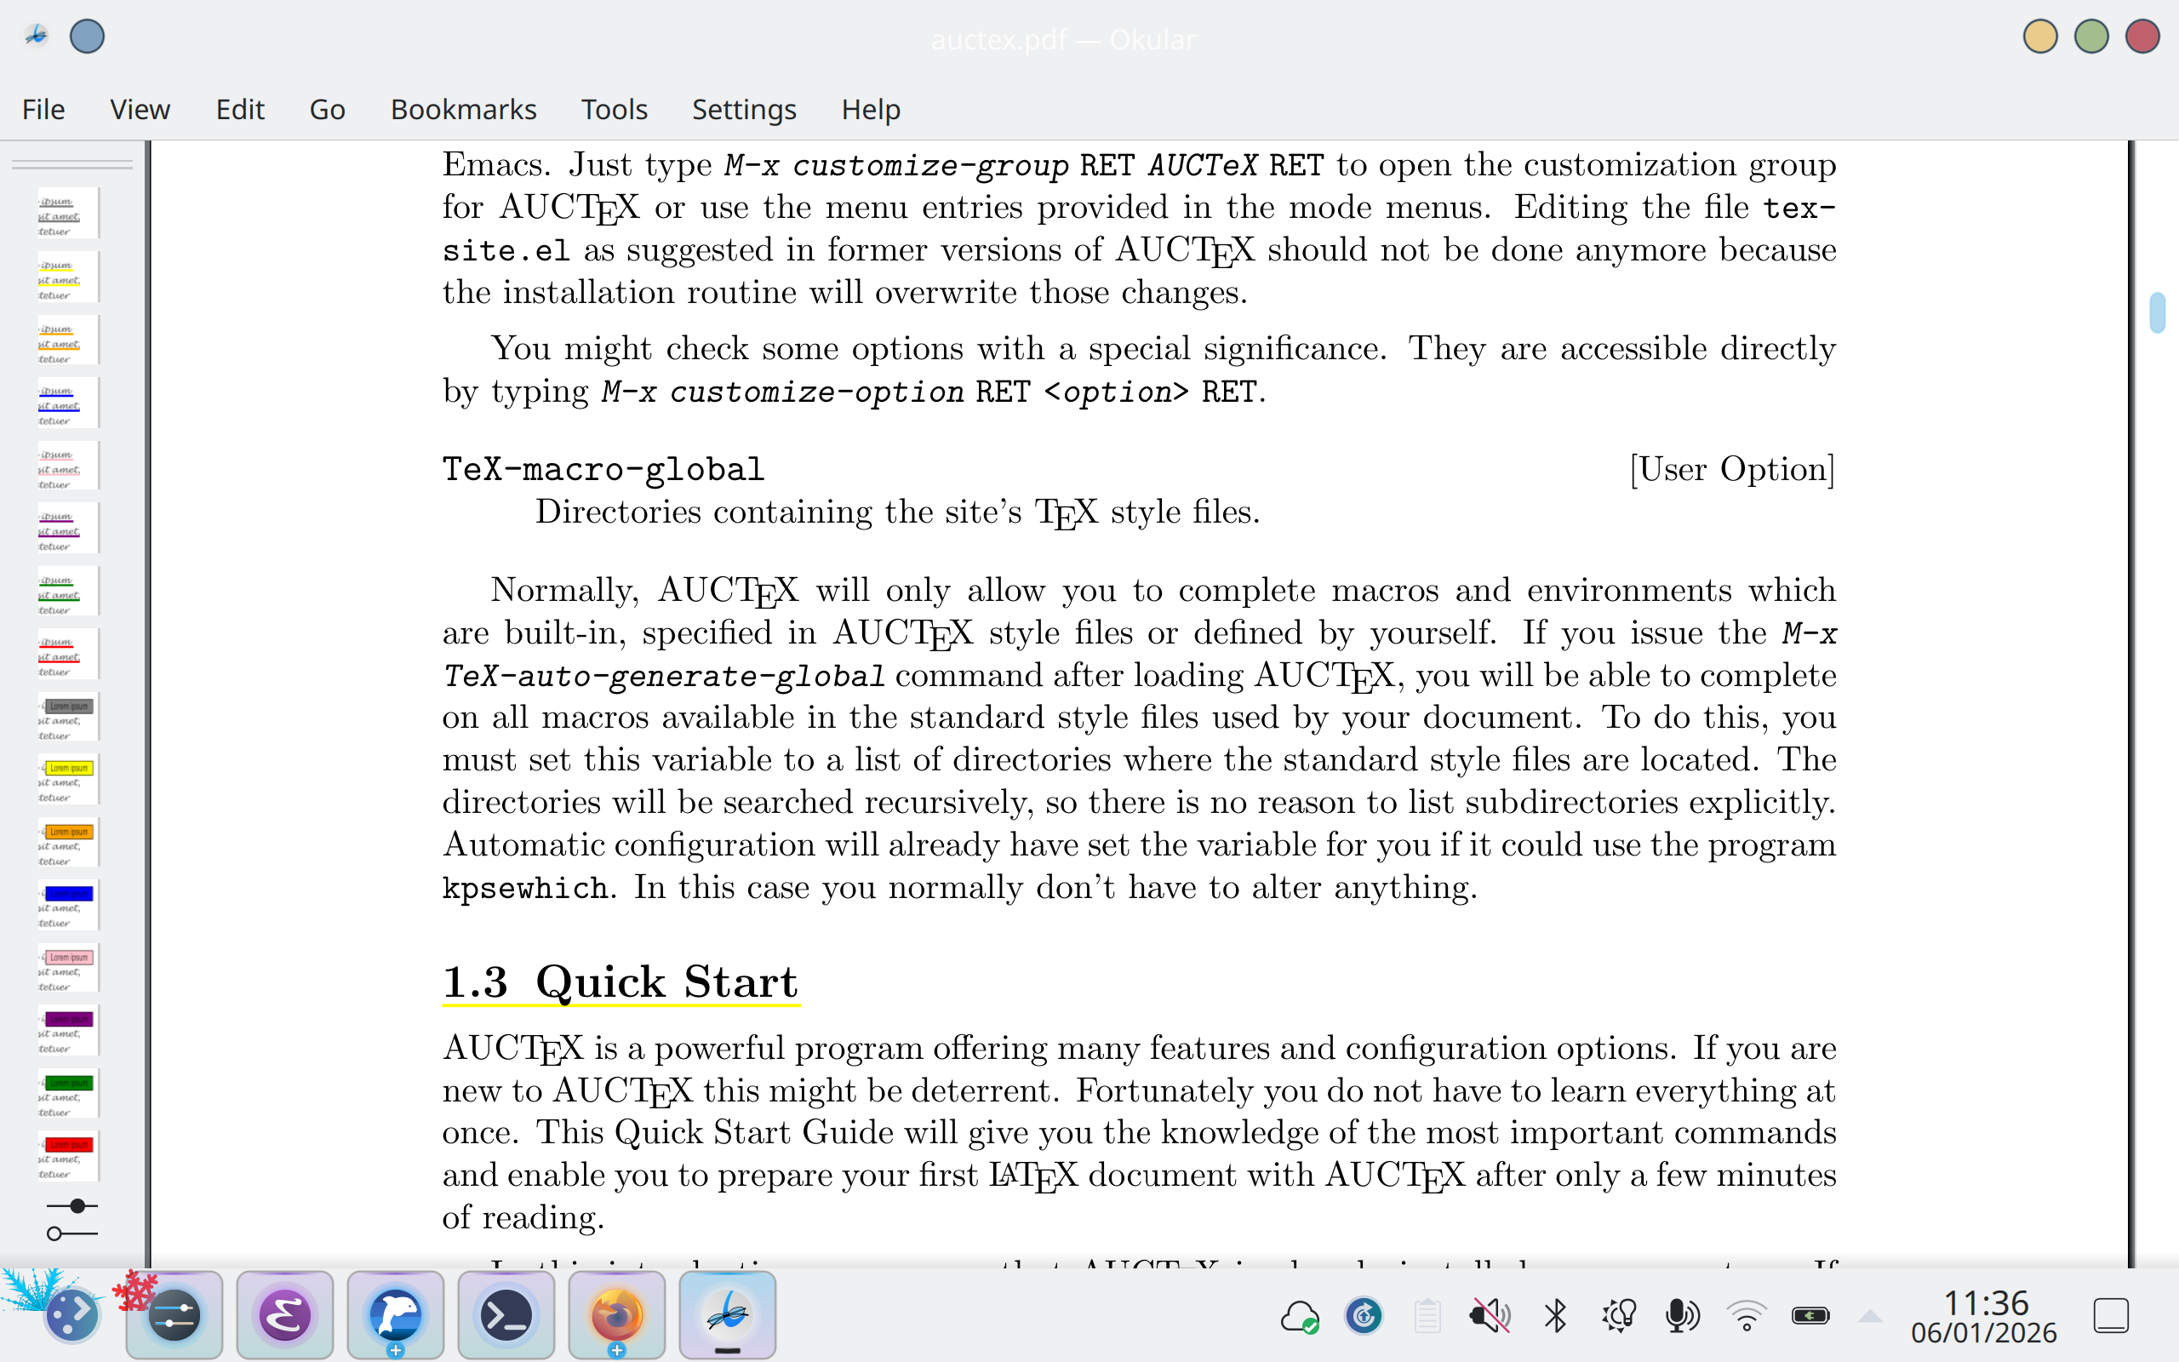Choose the red highlighter annotation tool

pyautogui.click(x=67, y=1158)
